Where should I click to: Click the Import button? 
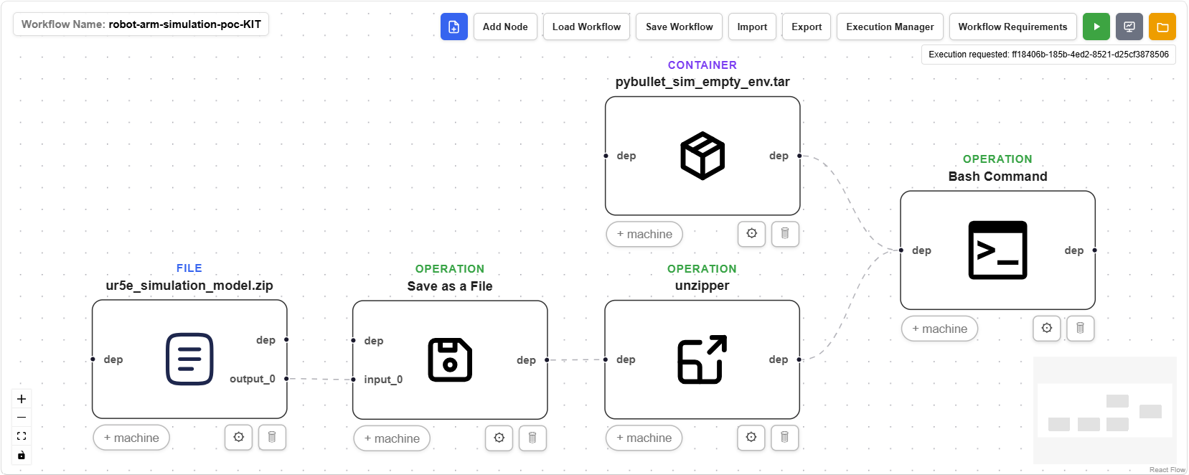[752, 27]
